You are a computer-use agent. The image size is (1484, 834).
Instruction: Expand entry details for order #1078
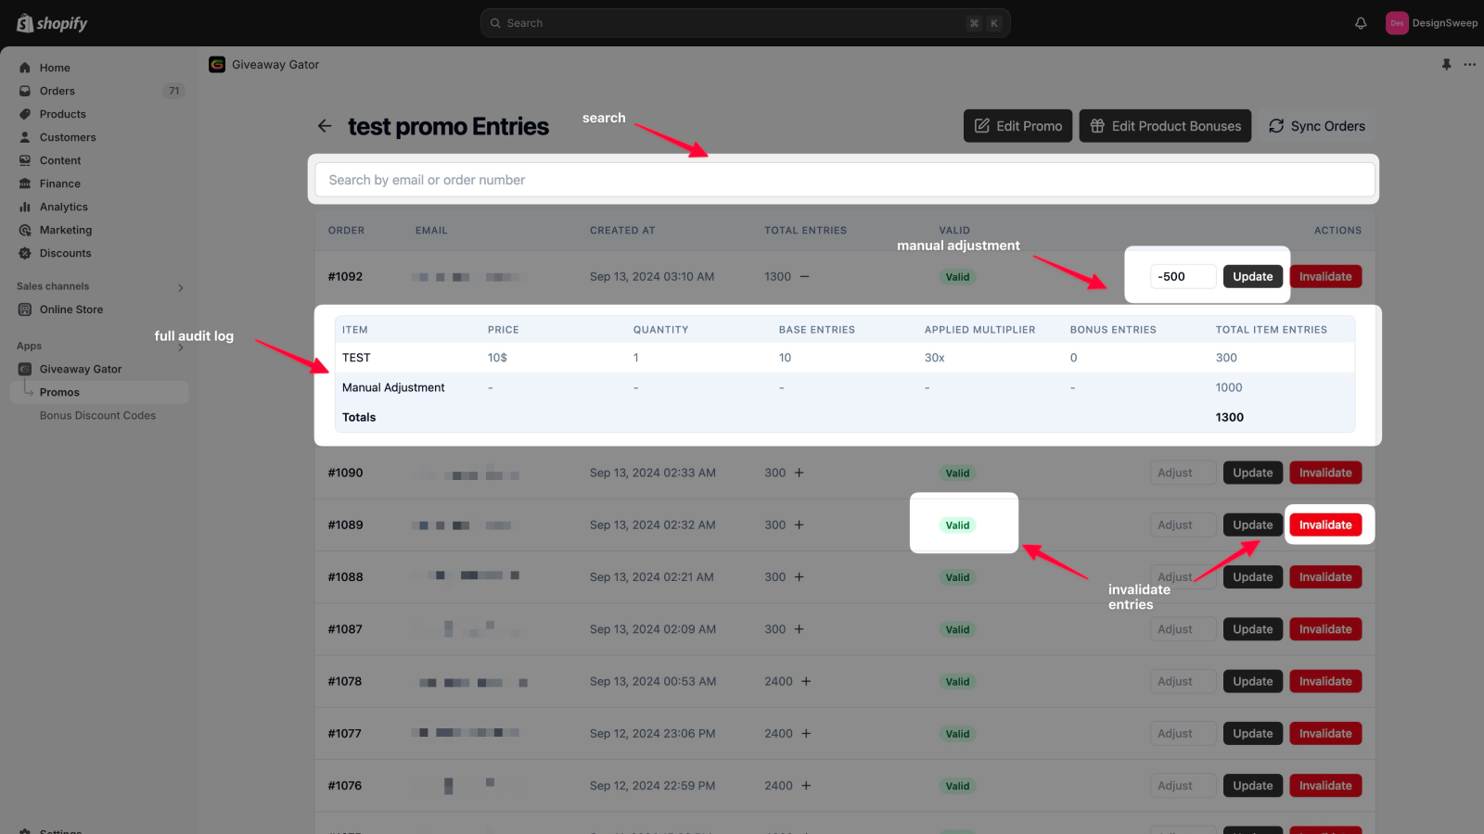pos(806,681)
